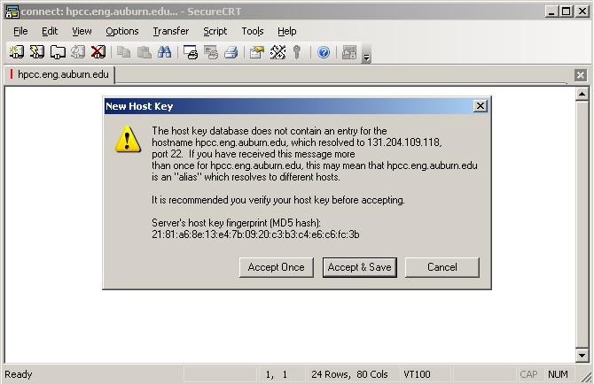
Task: Click the Public Key Assistant key icon
Action: pos(297,52)
